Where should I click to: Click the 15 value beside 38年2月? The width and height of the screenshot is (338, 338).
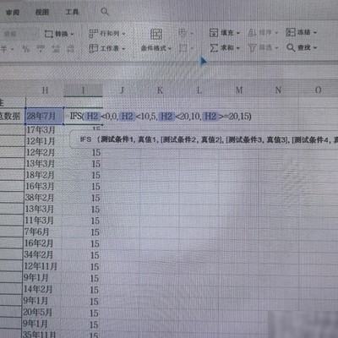pyautogui.click(x=95, y=198)
